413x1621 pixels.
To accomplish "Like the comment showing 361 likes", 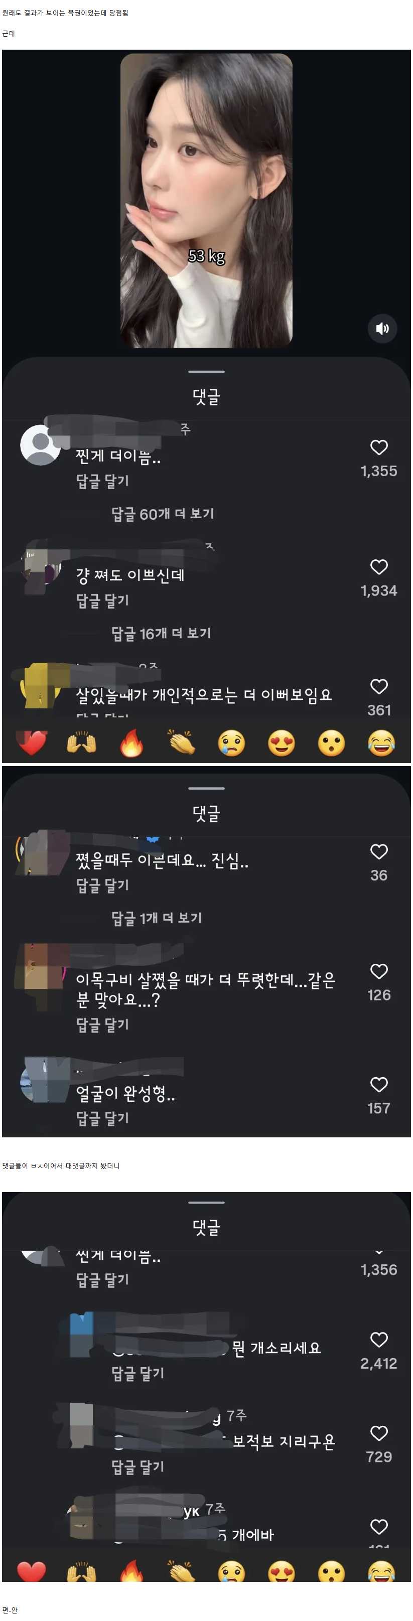I will (378, 686).
